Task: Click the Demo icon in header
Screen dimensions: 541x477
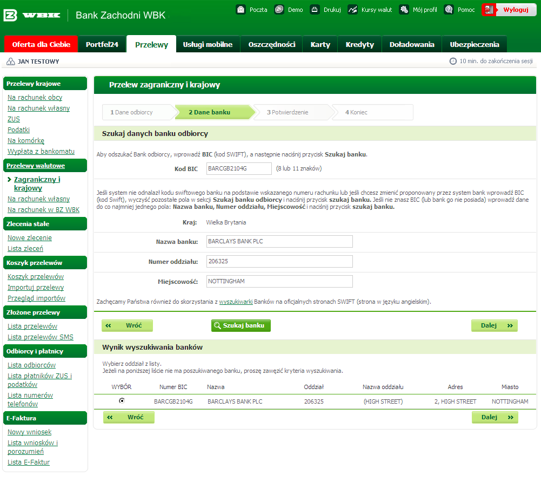Action: coord(279,10)
